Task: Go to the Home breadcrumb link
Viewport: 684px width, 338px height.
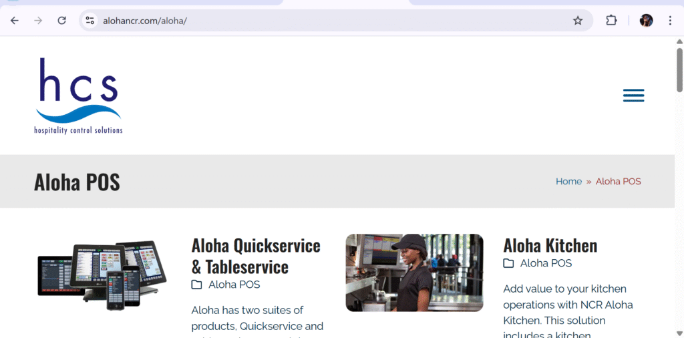Action: click(569, 182)
